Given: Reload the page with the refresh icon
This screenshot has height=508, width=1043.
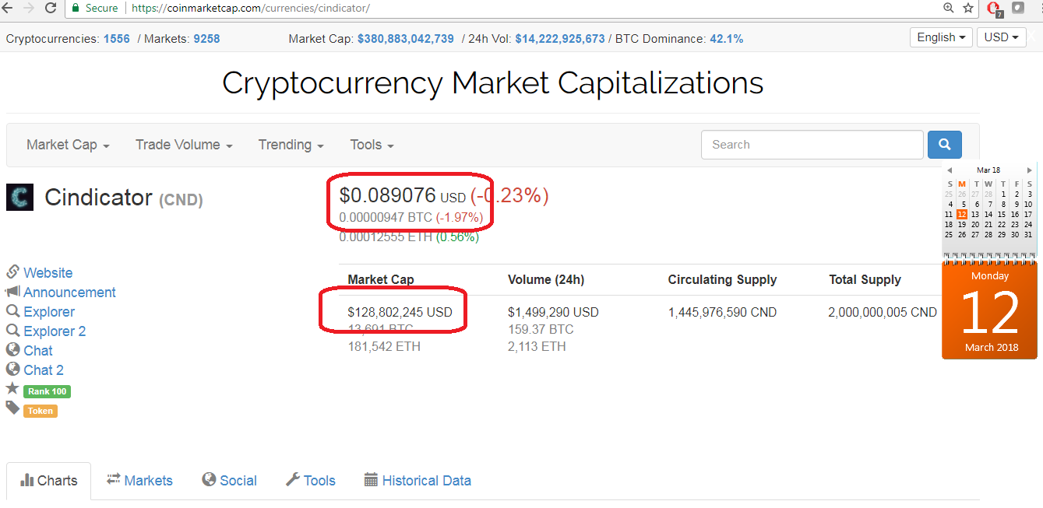Looking at the screenshot, I should point(51,8).
